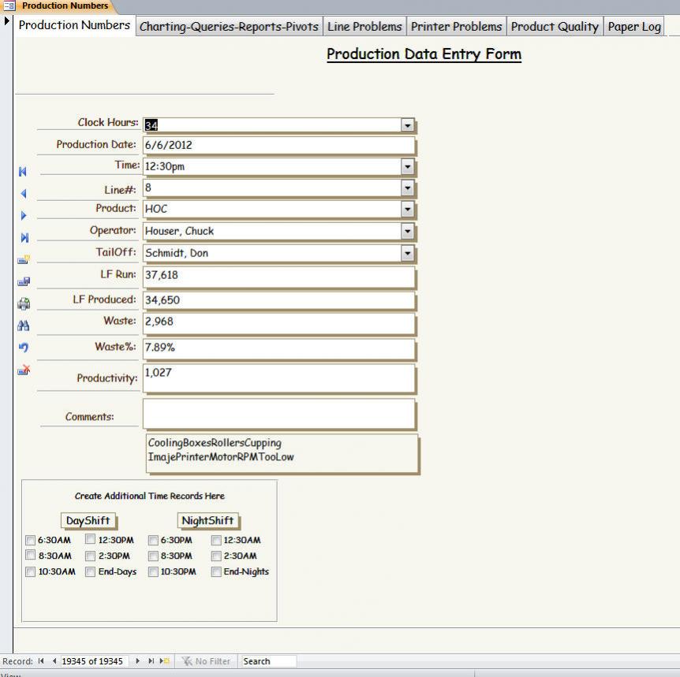Click last record button in bottom navigation bar
This screenshot has width=680, height=677.
[x=151, y=661]
